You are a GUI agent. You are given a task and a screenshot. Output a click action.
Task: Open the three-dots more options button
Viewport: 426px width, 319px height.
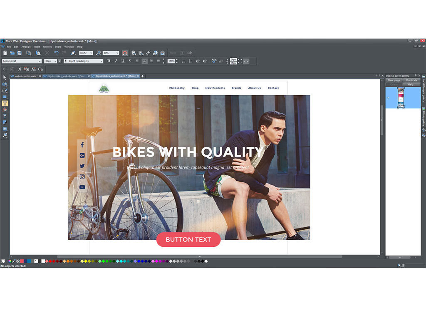pyautogui.click(x=246, y=61)
